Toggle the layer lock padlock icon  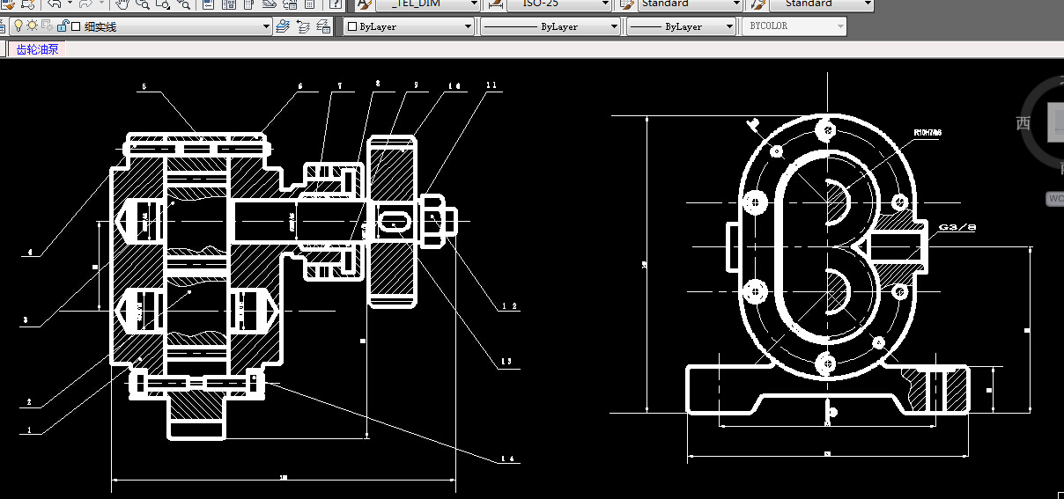pyautogui.click(x=62, y=26)
